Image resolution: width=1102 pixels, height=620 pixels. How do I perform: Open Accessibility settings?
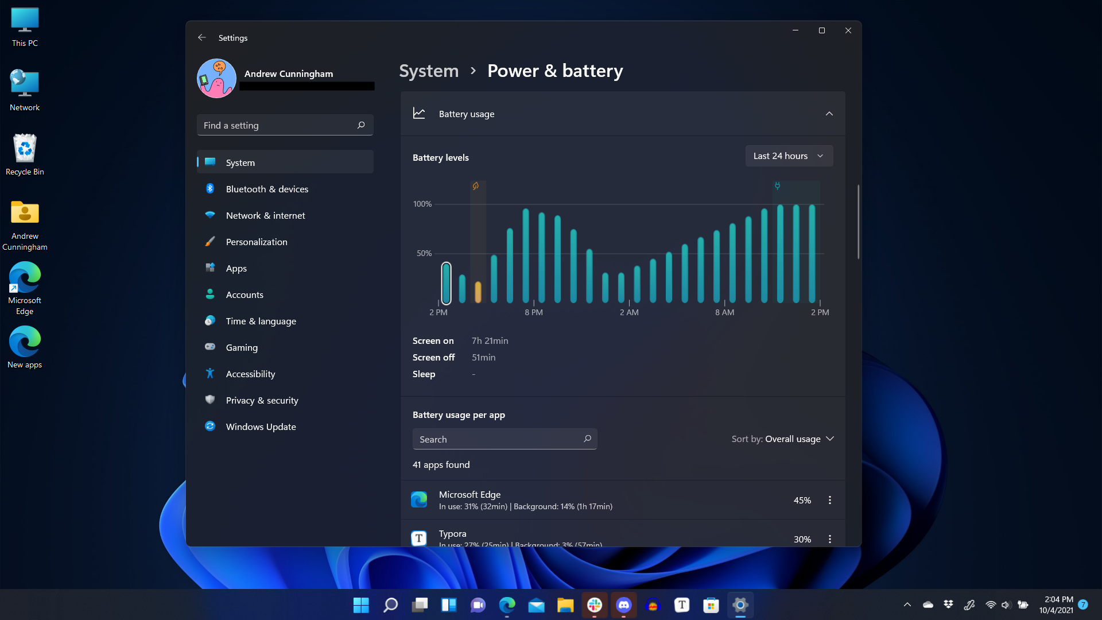coord(285,374)
